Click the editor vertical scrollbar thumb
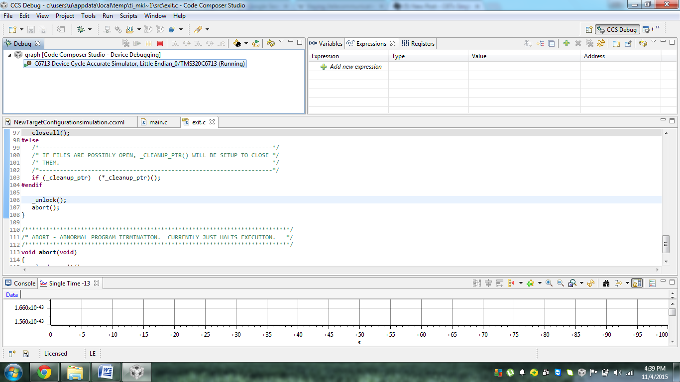680x382 pixels. coord(666,244)
